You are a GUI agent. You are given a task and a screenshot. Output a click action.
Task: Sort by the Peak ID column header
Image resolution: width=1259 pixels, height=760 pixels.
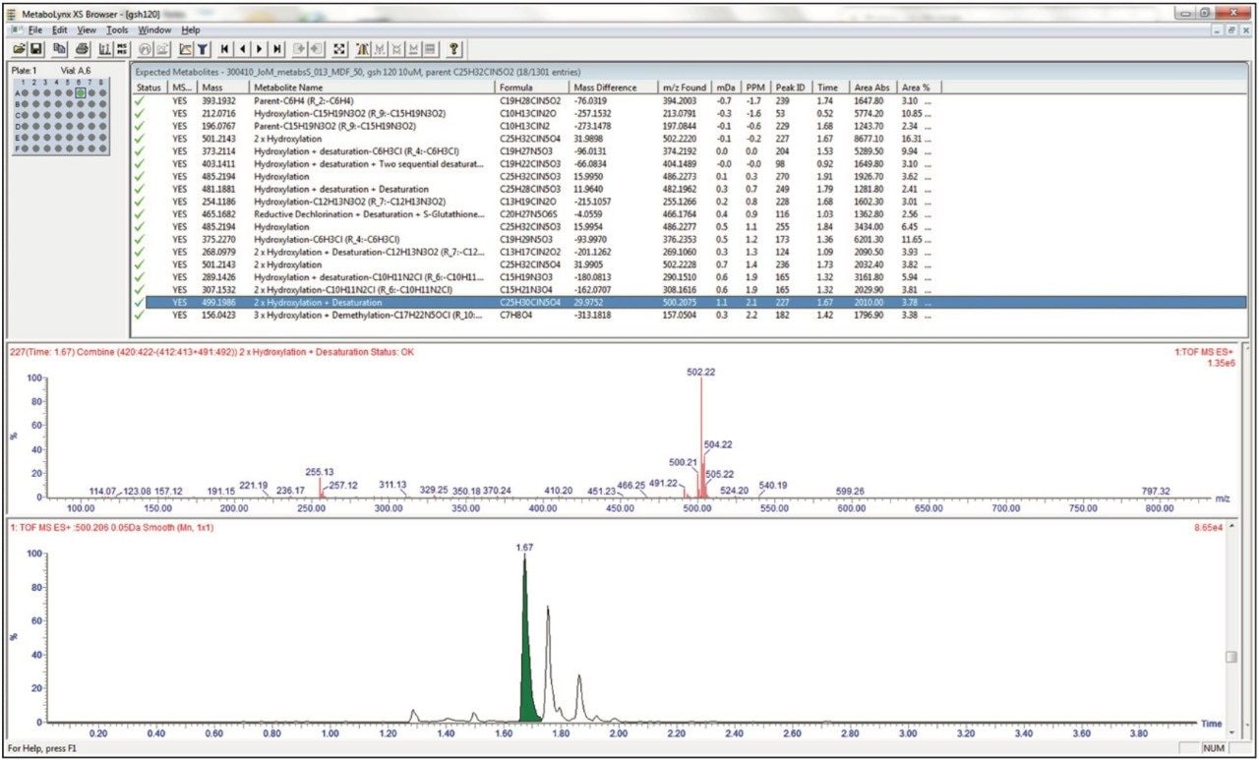tap(792, 88)
